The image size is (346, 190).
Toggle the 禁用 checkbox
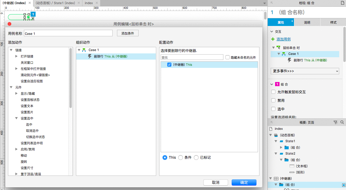pos(273,100)
